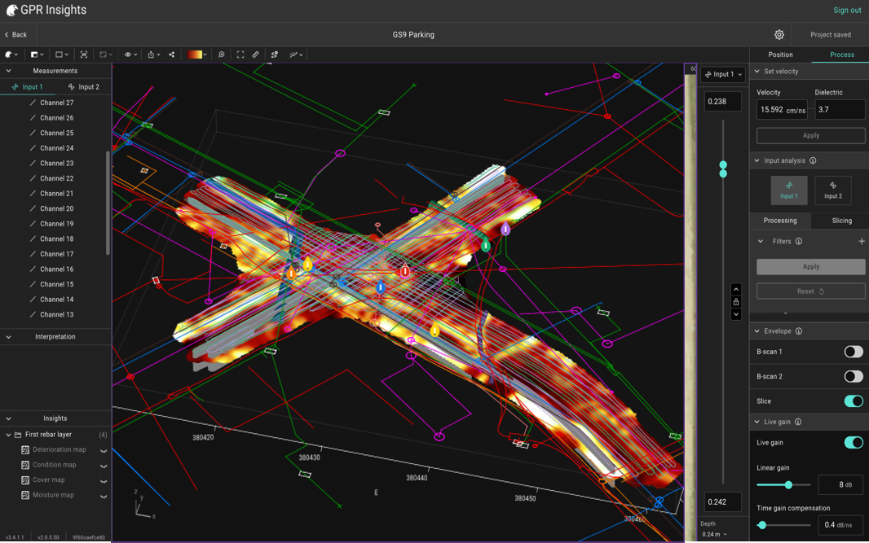Viewport: 869px width, 543px height.
Task: Open the Input 1 selector dropdown
Action: pyautogui.click(x=723, y=75)
